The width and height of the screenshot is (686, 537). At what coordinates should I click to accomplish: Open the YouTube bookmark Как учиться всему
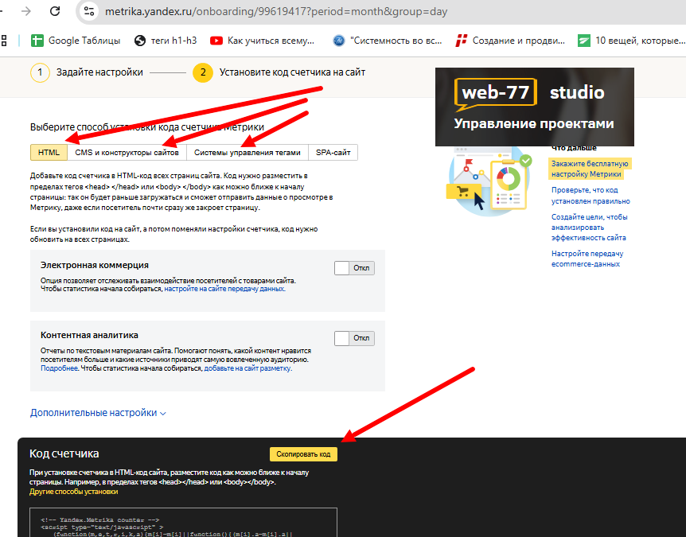pos(262,41)
